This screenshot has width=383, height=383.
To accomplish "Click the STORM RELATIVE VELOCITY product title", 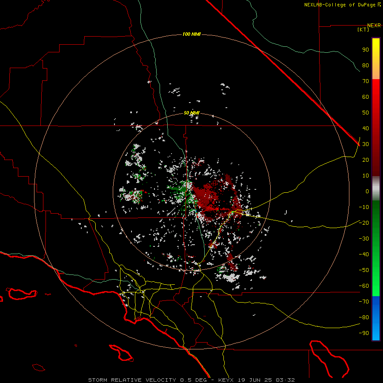I will [x=132, y=380].
